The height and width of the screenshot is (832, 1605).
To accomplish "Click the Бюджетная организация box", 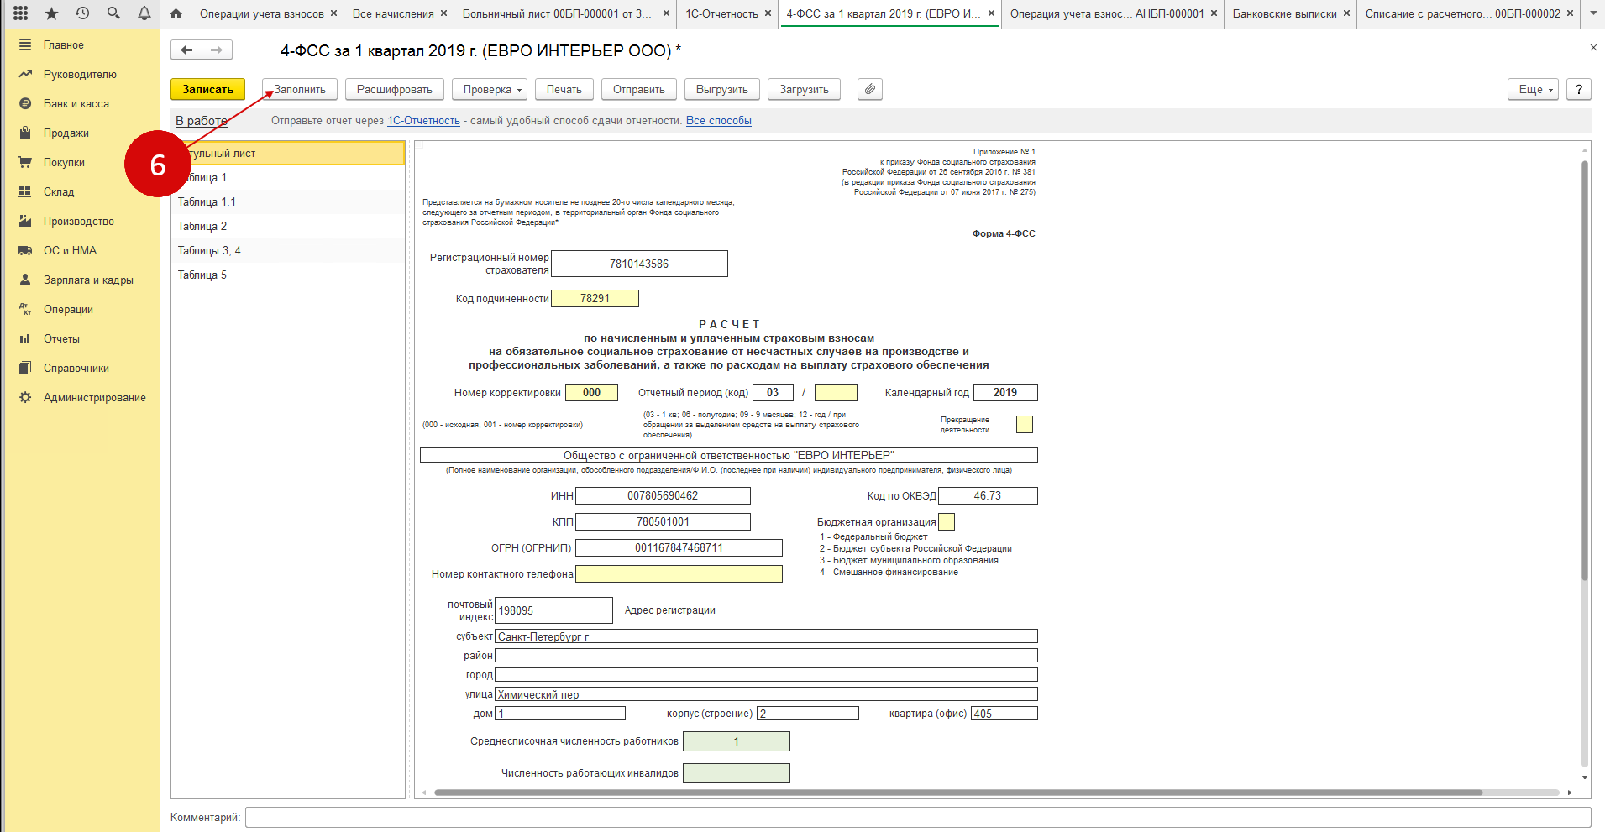I will click(947, 522).
